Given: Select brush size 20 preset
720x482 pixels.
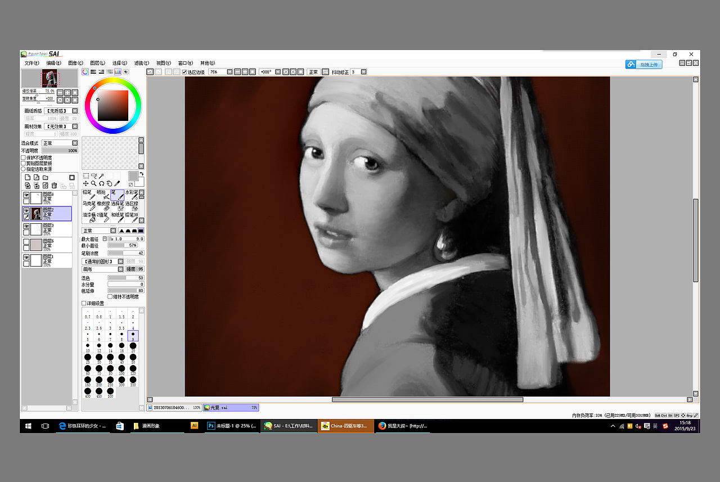Looking at the screenshot, I should [x=133, y=347].
